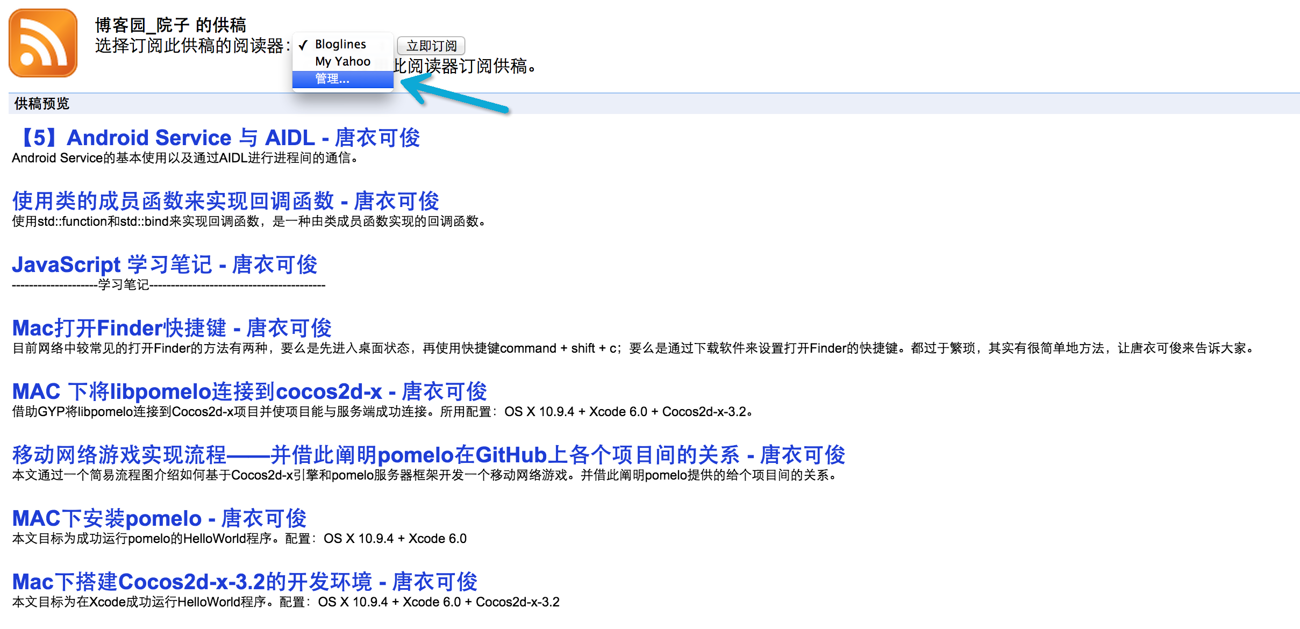Click the 立即订阅 subscribe button
Viewport: 1300px width, 629px height.
[431, 46]
